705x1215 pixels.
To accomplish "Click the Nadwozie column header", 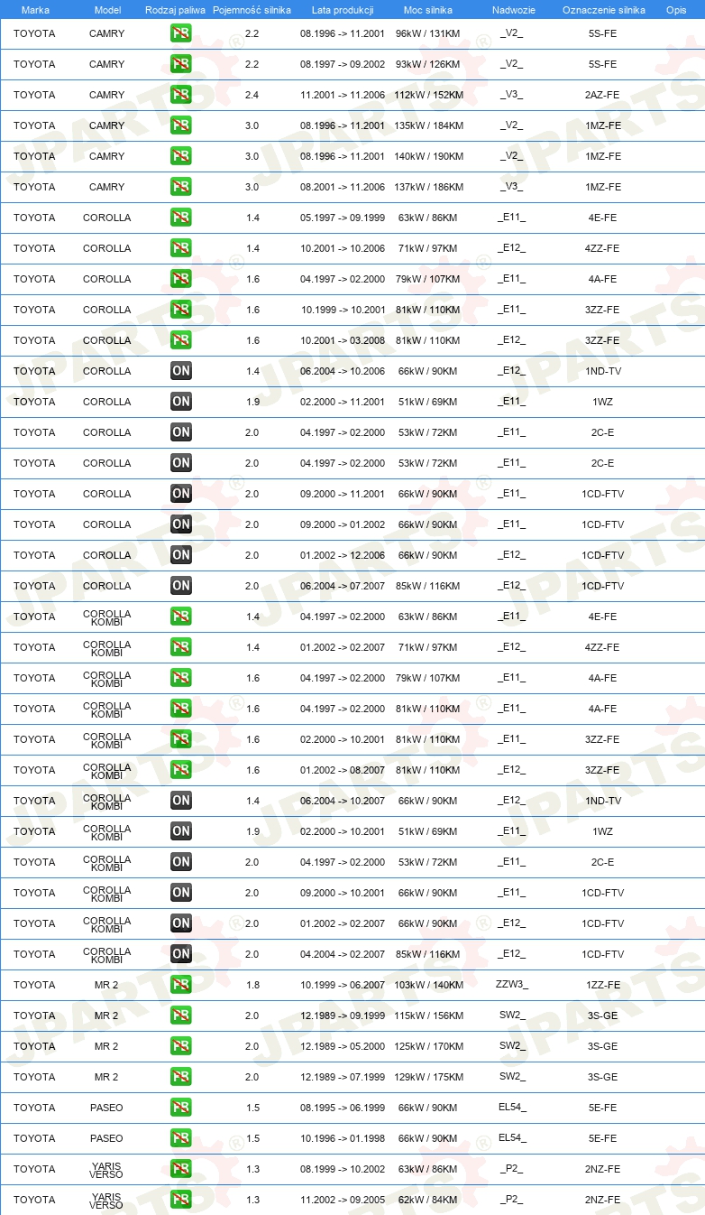I will click(x=513, y=10).
